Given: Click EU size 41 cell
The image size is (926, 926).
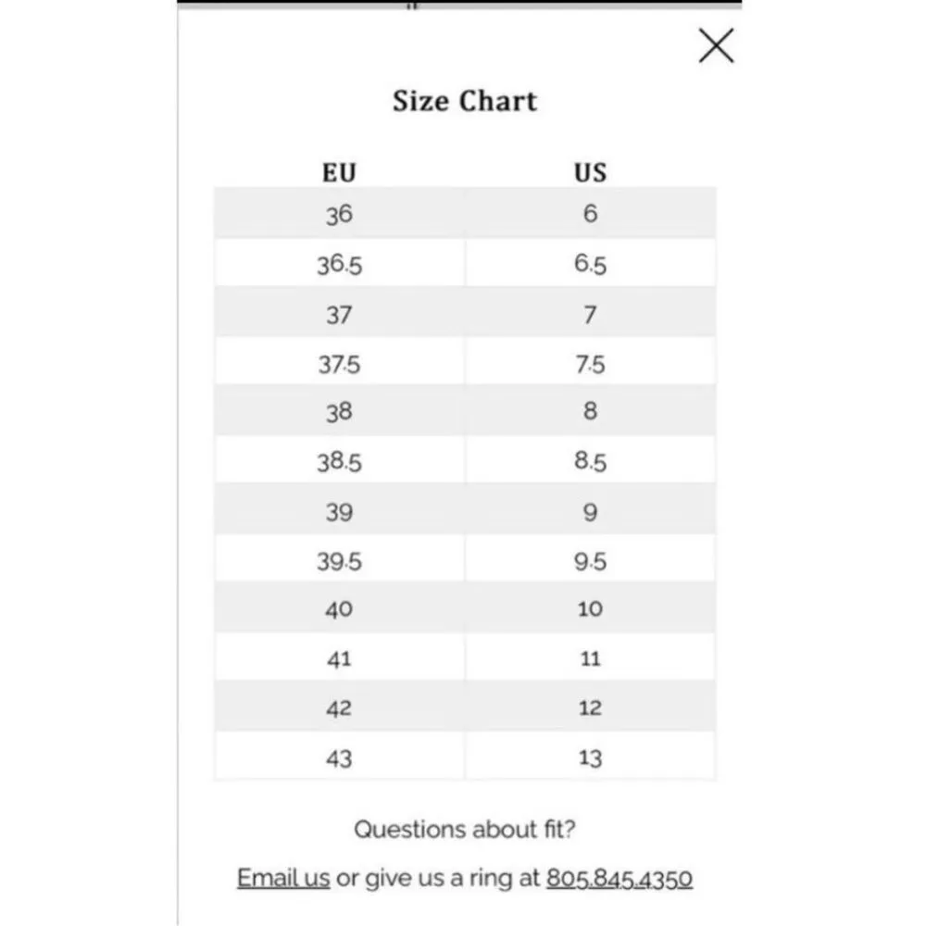Looking at the screenshot, I should click(339, 659).
